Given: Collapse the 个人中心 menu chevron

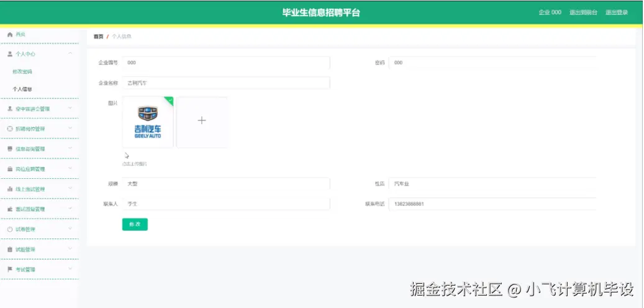Looking at the screenshot, I should click(70, 53).
